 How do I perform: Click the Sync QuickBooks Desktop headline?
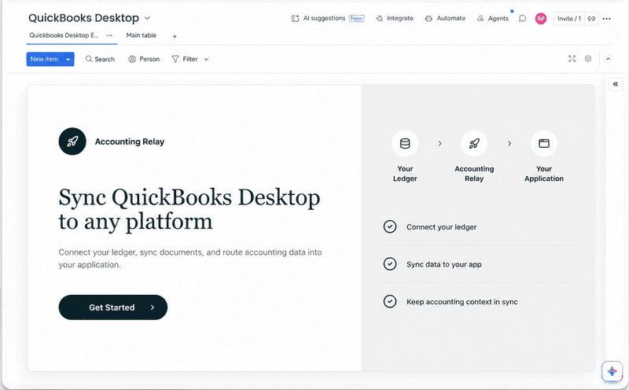[x=189, y=209]
